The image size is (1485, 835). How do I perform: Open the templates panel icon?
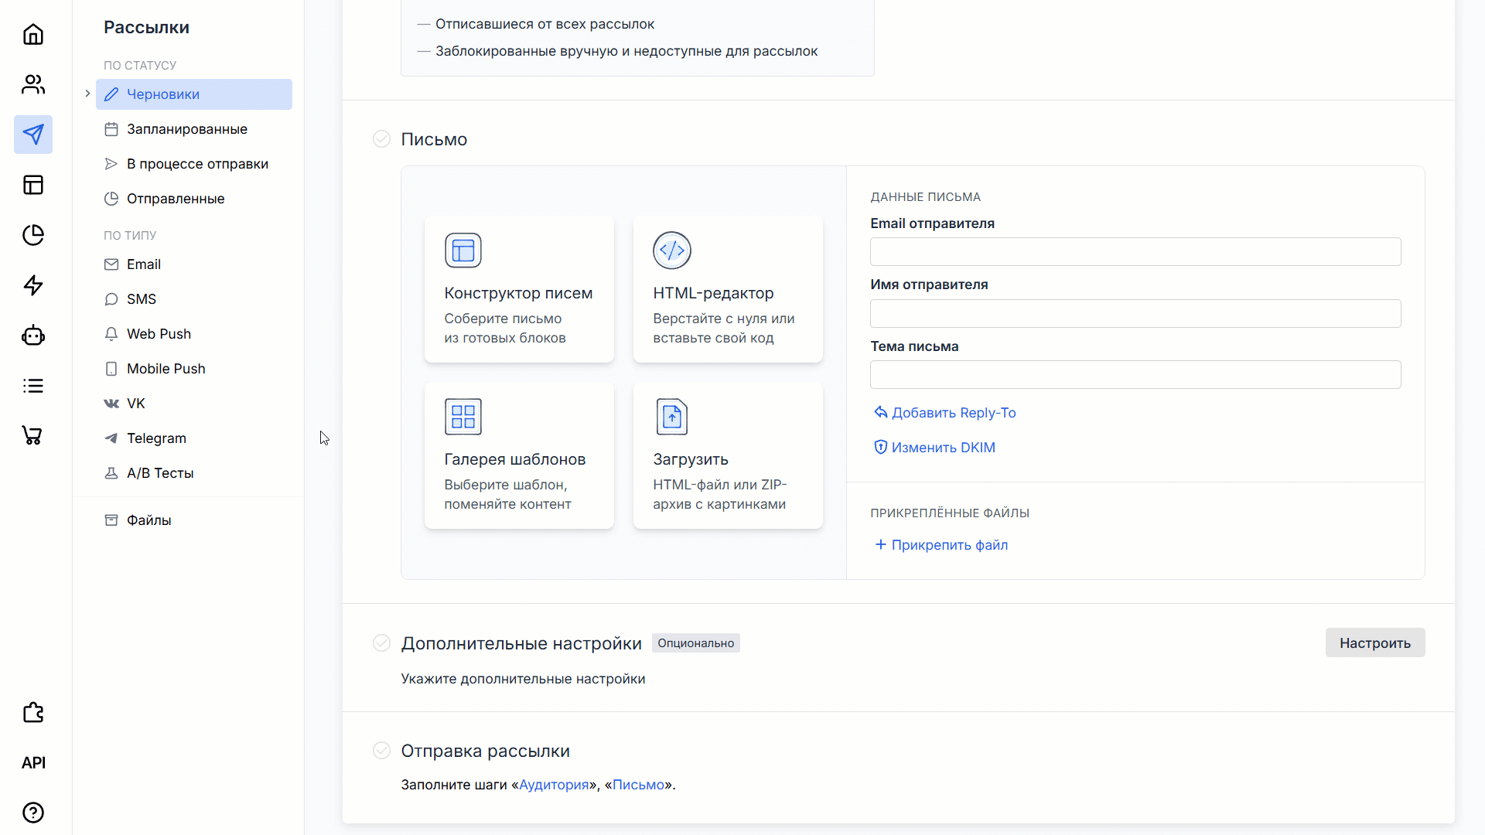(32, 185)
